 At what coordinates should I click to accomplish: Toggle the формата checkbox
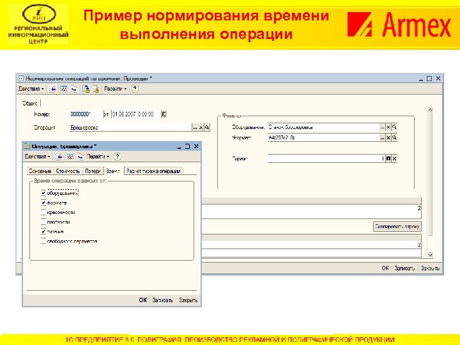coord(43,203)
